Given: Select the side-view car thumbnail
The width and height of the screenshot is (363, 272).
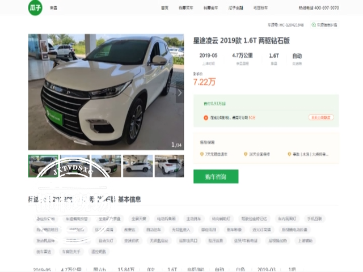Looking at the screenshot, I should coord(138,166).
